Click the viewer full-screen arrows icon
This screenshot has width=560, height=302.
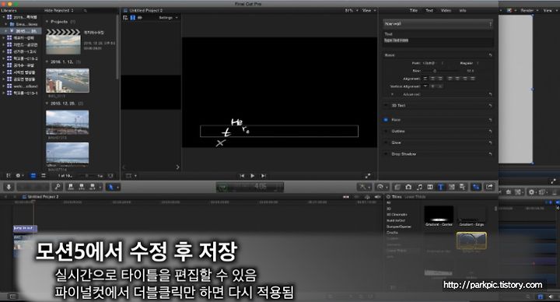(x=368, y=176)
